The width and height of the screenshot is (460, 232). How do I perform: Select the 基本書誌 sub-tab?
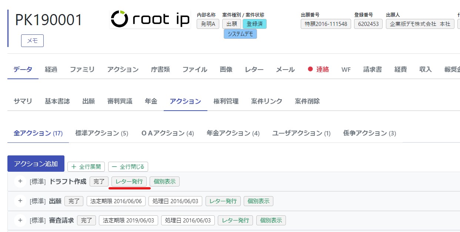tap(57, 101)
